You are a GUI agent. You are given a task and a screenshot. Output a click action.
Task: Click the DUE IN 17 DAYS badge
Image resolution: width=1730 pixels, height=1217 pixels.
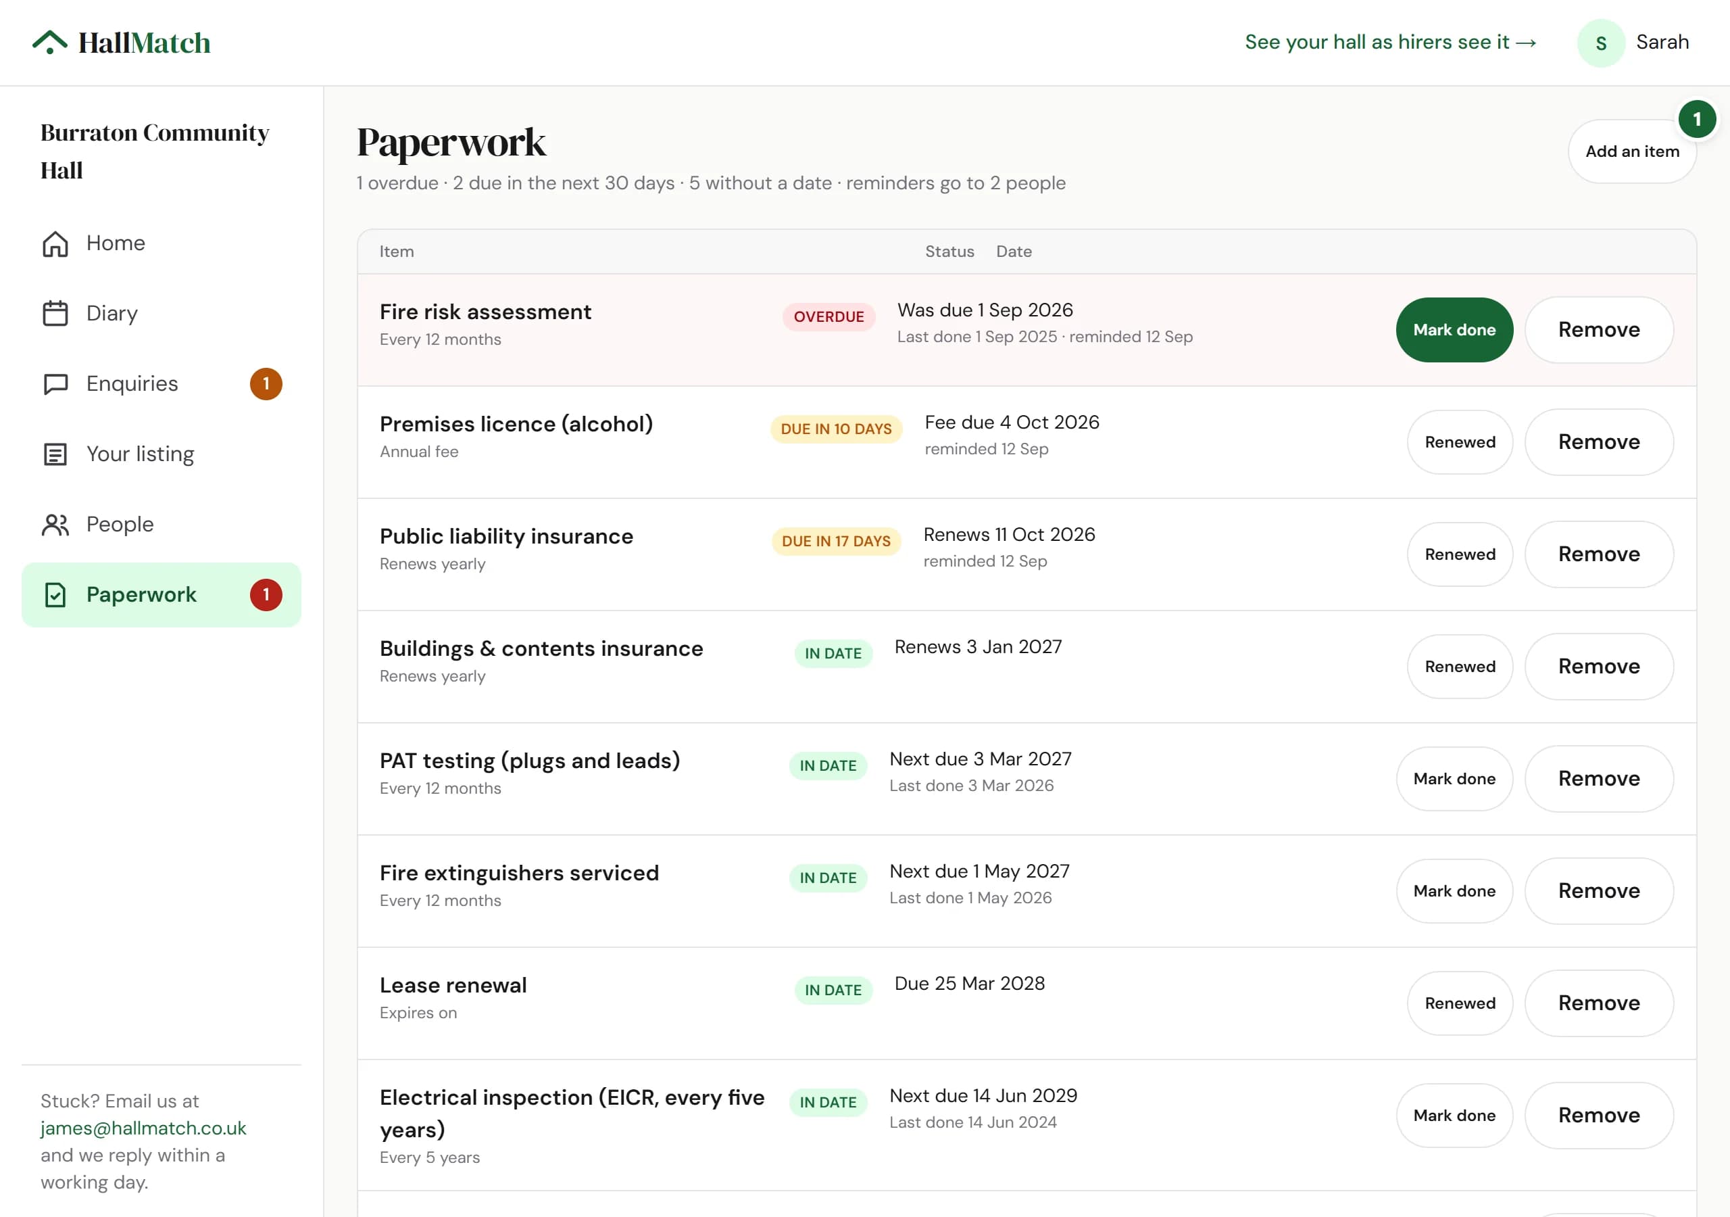click(836, 542)
